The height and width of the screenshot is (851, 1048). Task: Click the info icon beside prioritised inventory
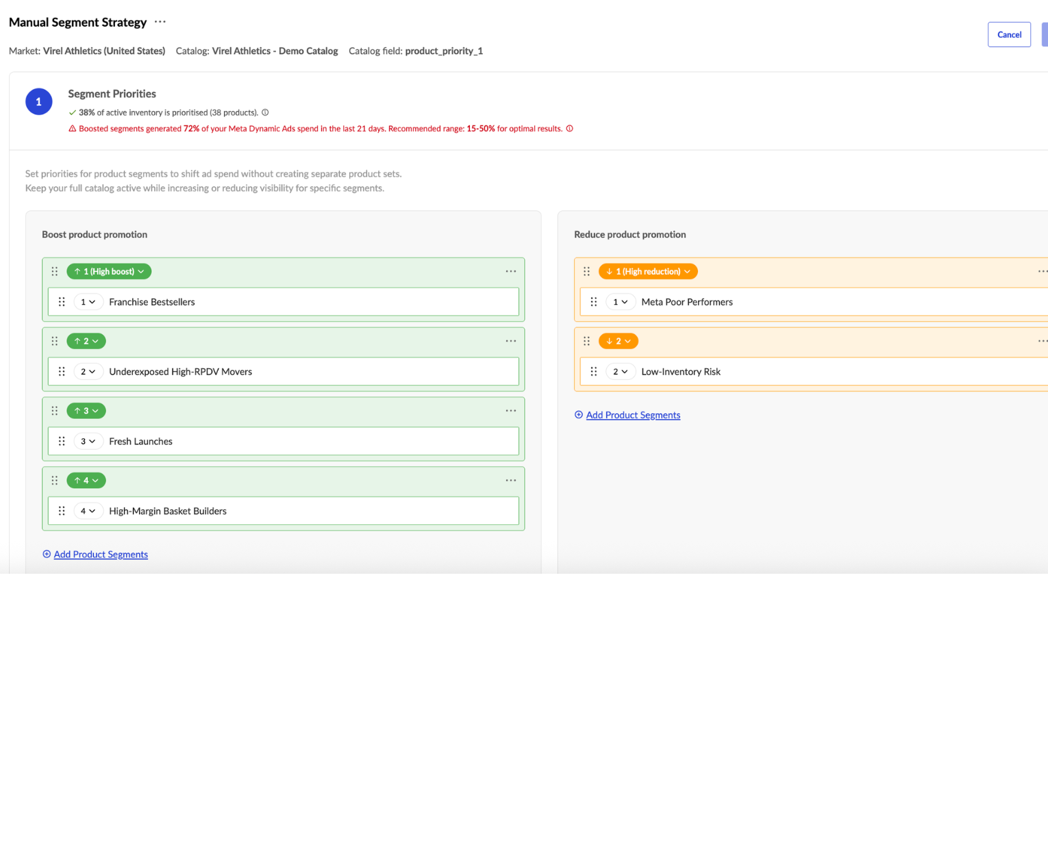(265, 112)
